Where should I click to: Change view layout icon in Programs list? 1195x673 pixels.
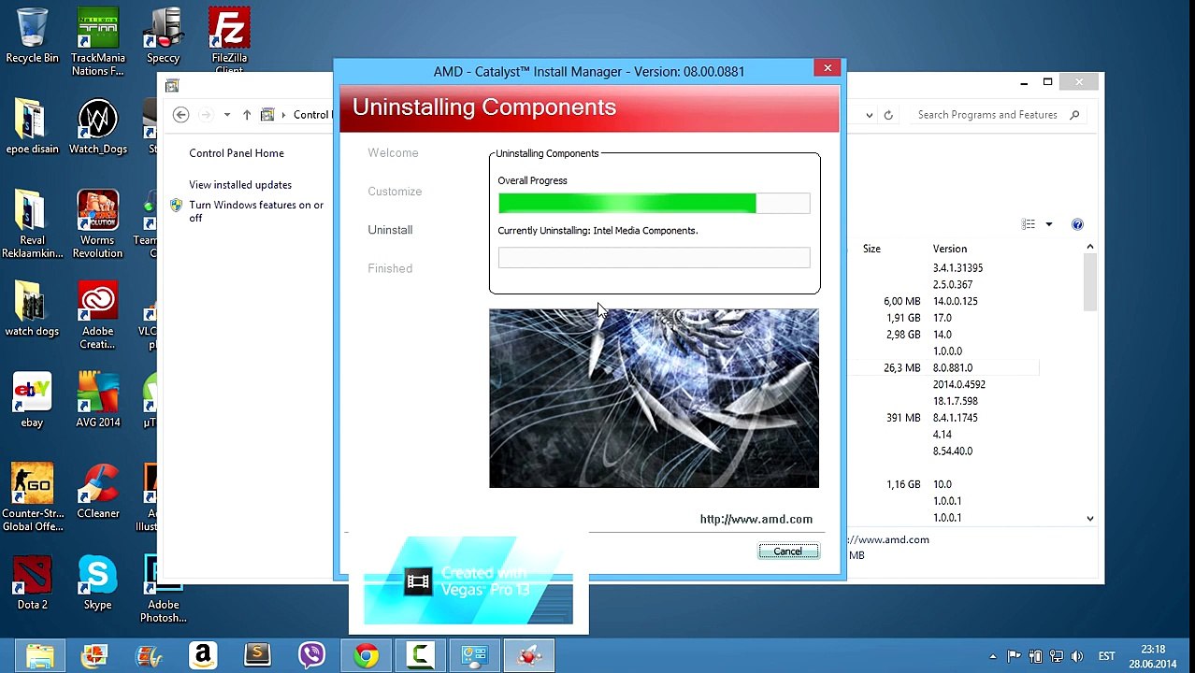[x=1029, y=224]
